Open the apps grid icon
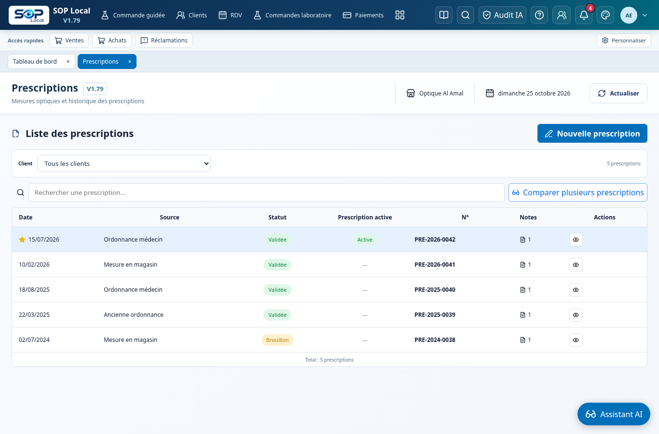 pyautogui.click(x=400, y=15)
